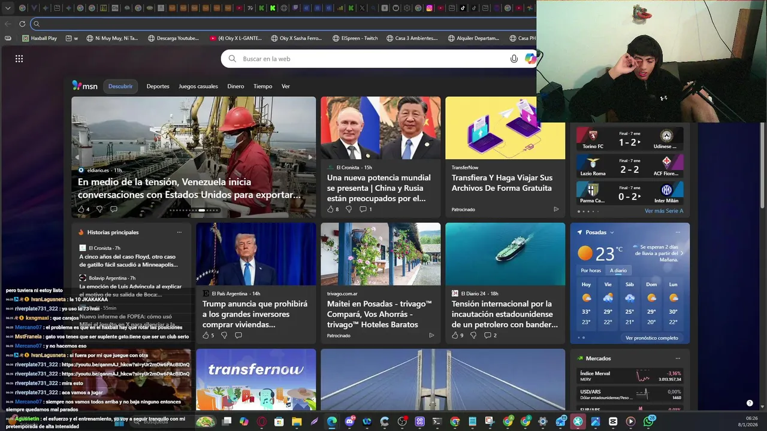Open the Mercados card more options menu
Screen dimensions: 767x431
tap(678, 359)
